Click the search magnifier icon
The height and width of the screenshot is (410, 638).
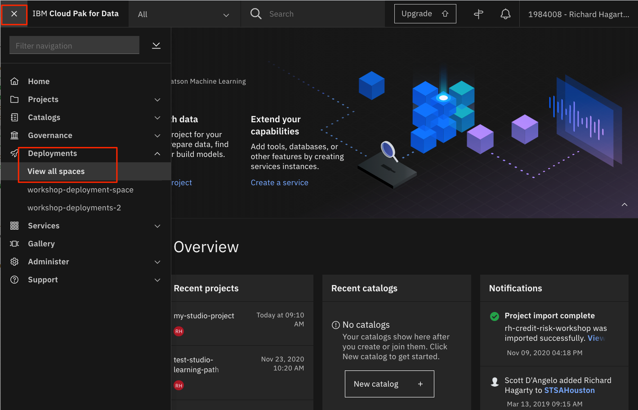pos(256,14)
